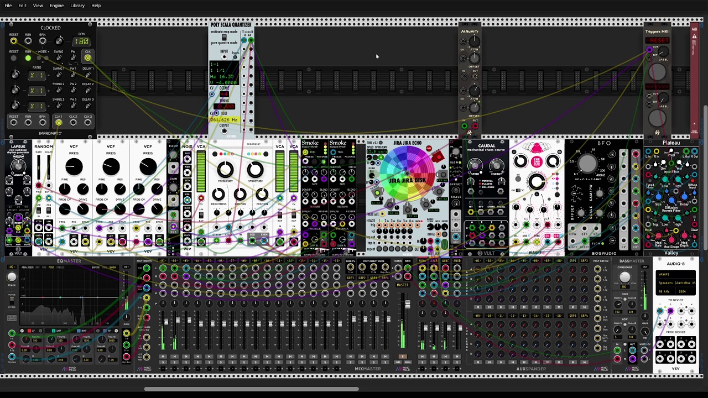Click the CLK 2 output jack on Clocked

point(73,123)
